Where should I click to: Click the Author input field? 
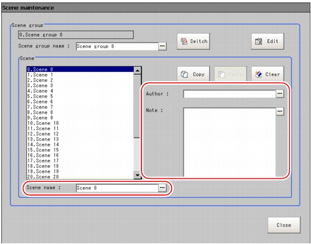(229, 94)
